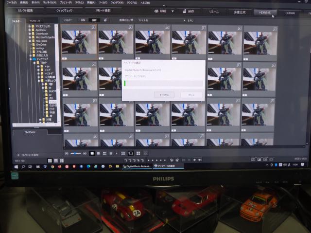This screenshot has width=311, height=233.
Task: Open the リネーム tool
Action: click(x=214, y=12)
